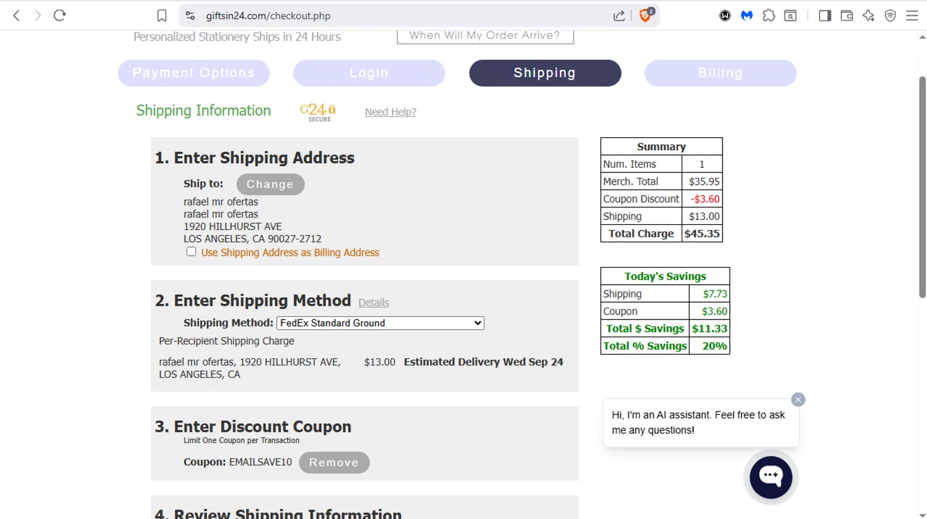Click the LOS ANGELES, CA 90027-2712 line
This screenshot has height=519, width=927.
[x=252, y=239]
